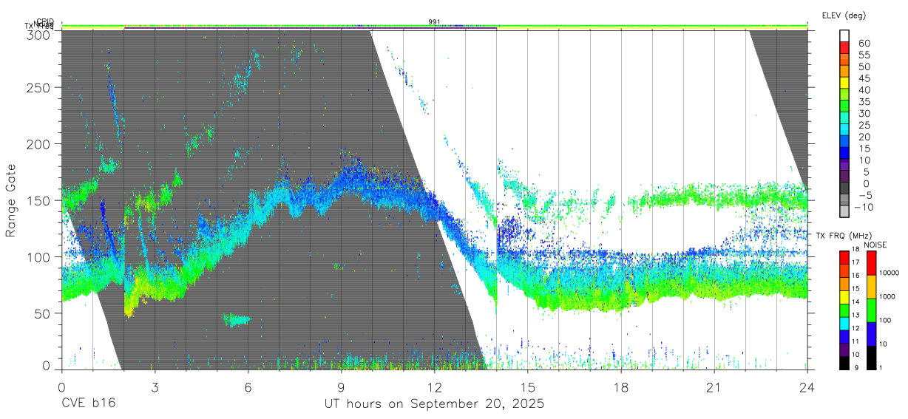
Task: Click the x-axis hour label '21'
Action: (x=714, y=387)
